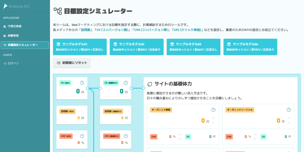Increase オーガニックソーシャル CVR percentage
Screen dimensions: 304x152
tap(255, 134)
